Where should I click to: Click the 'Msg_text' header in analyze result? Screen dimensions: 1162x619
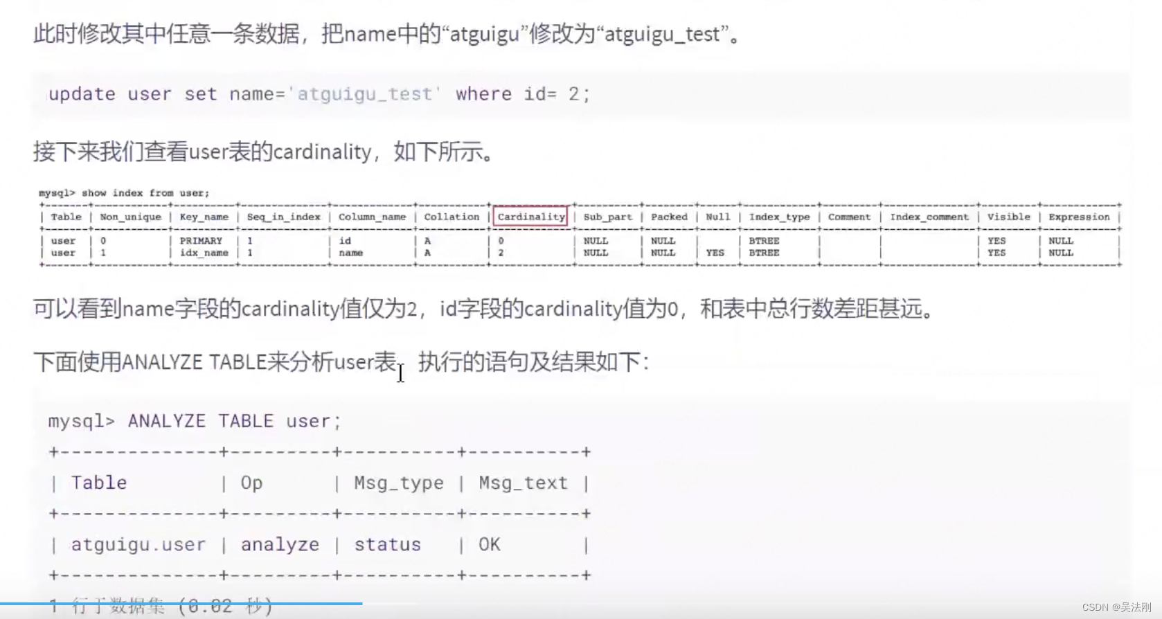[x=523, y=483]
